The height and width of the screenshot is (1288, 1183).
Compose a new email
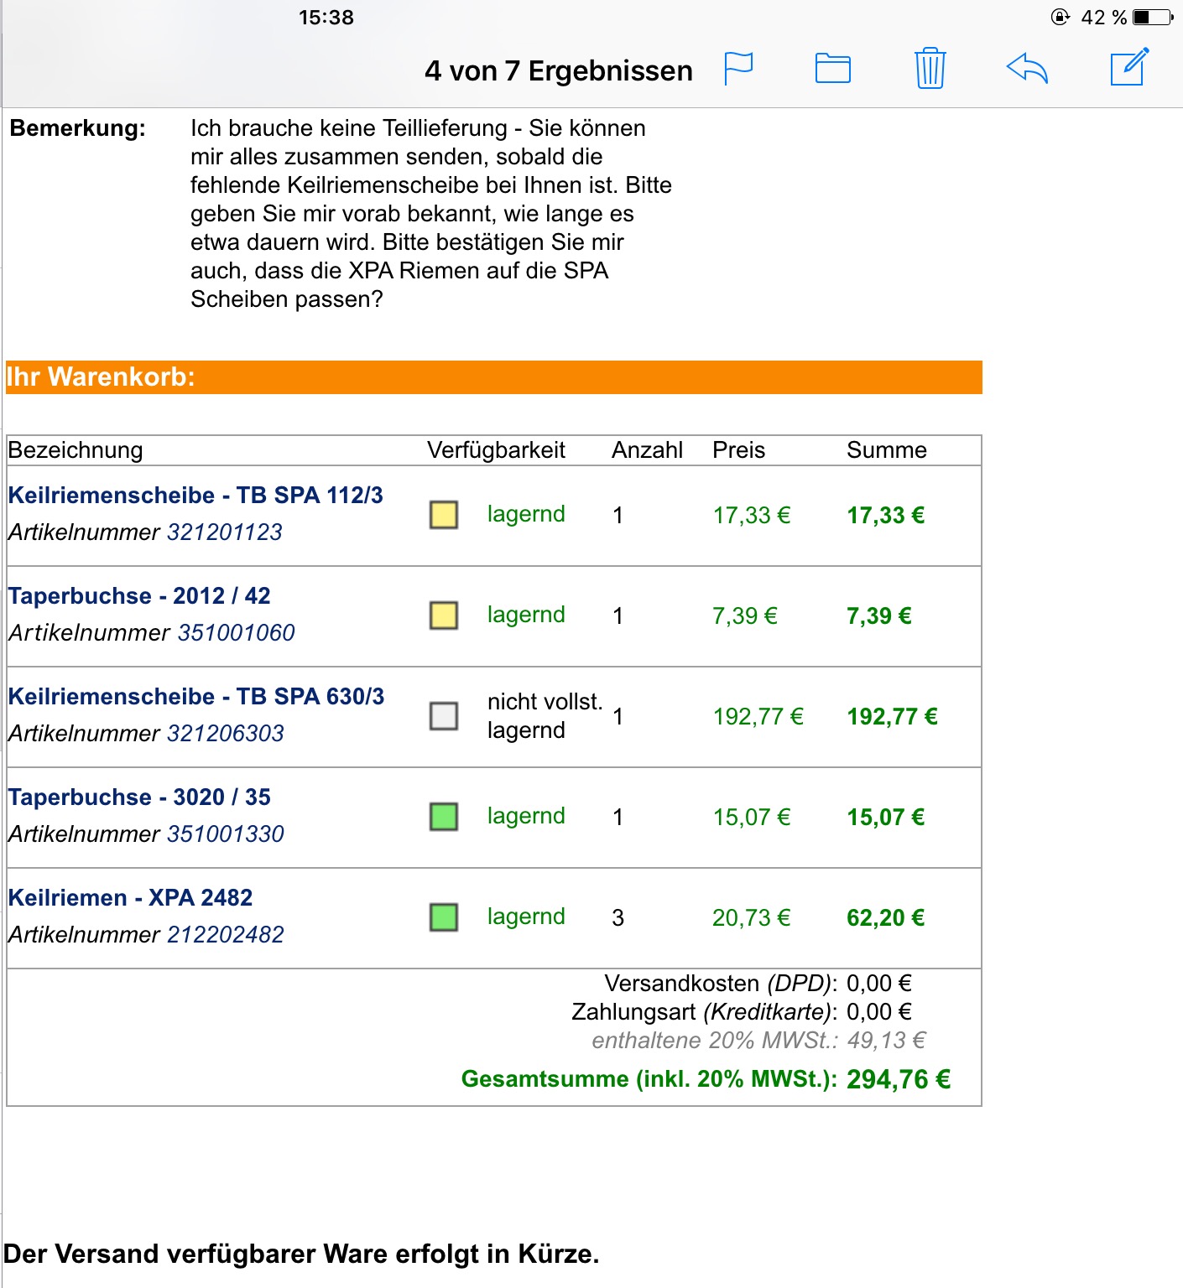[1128, 67]
